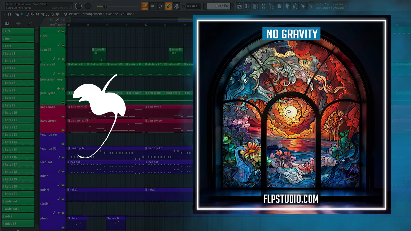Show automation clips tab in picker panel
411x231 pixels.
click(x=30, y=23)
